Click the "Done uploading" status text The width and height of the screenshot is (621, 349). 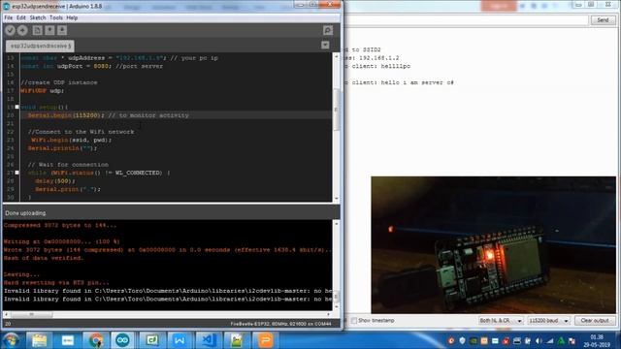click(25, 213)
